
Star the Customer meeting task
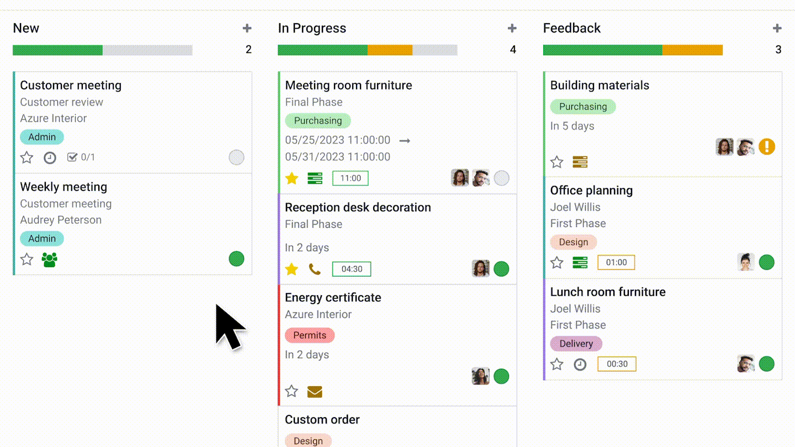(26, 158)
